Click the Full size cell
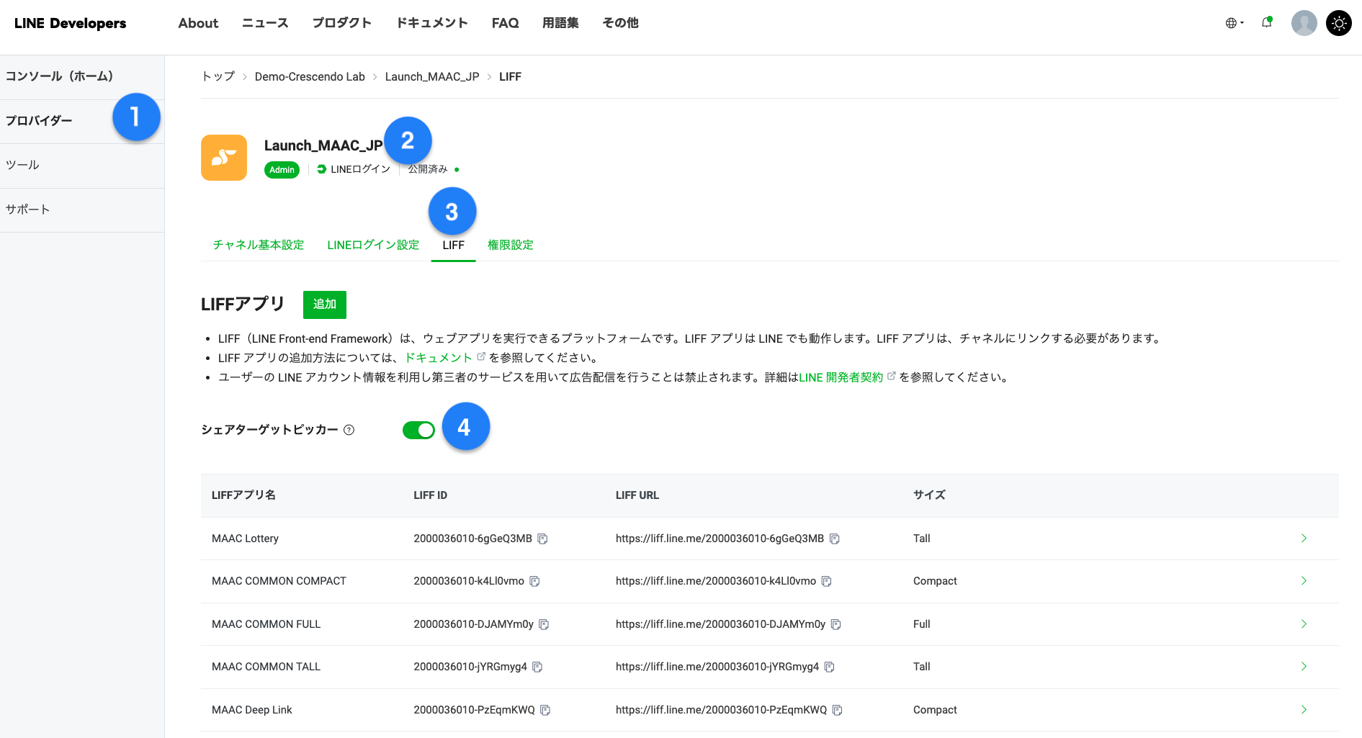 coord(922,624)
